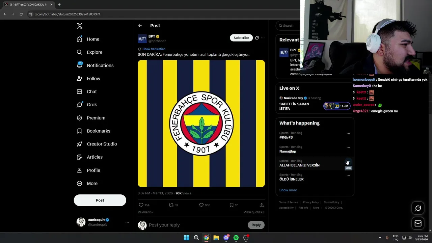Open Terms of Service link
The image size is (432, 243).
point(289,202)
